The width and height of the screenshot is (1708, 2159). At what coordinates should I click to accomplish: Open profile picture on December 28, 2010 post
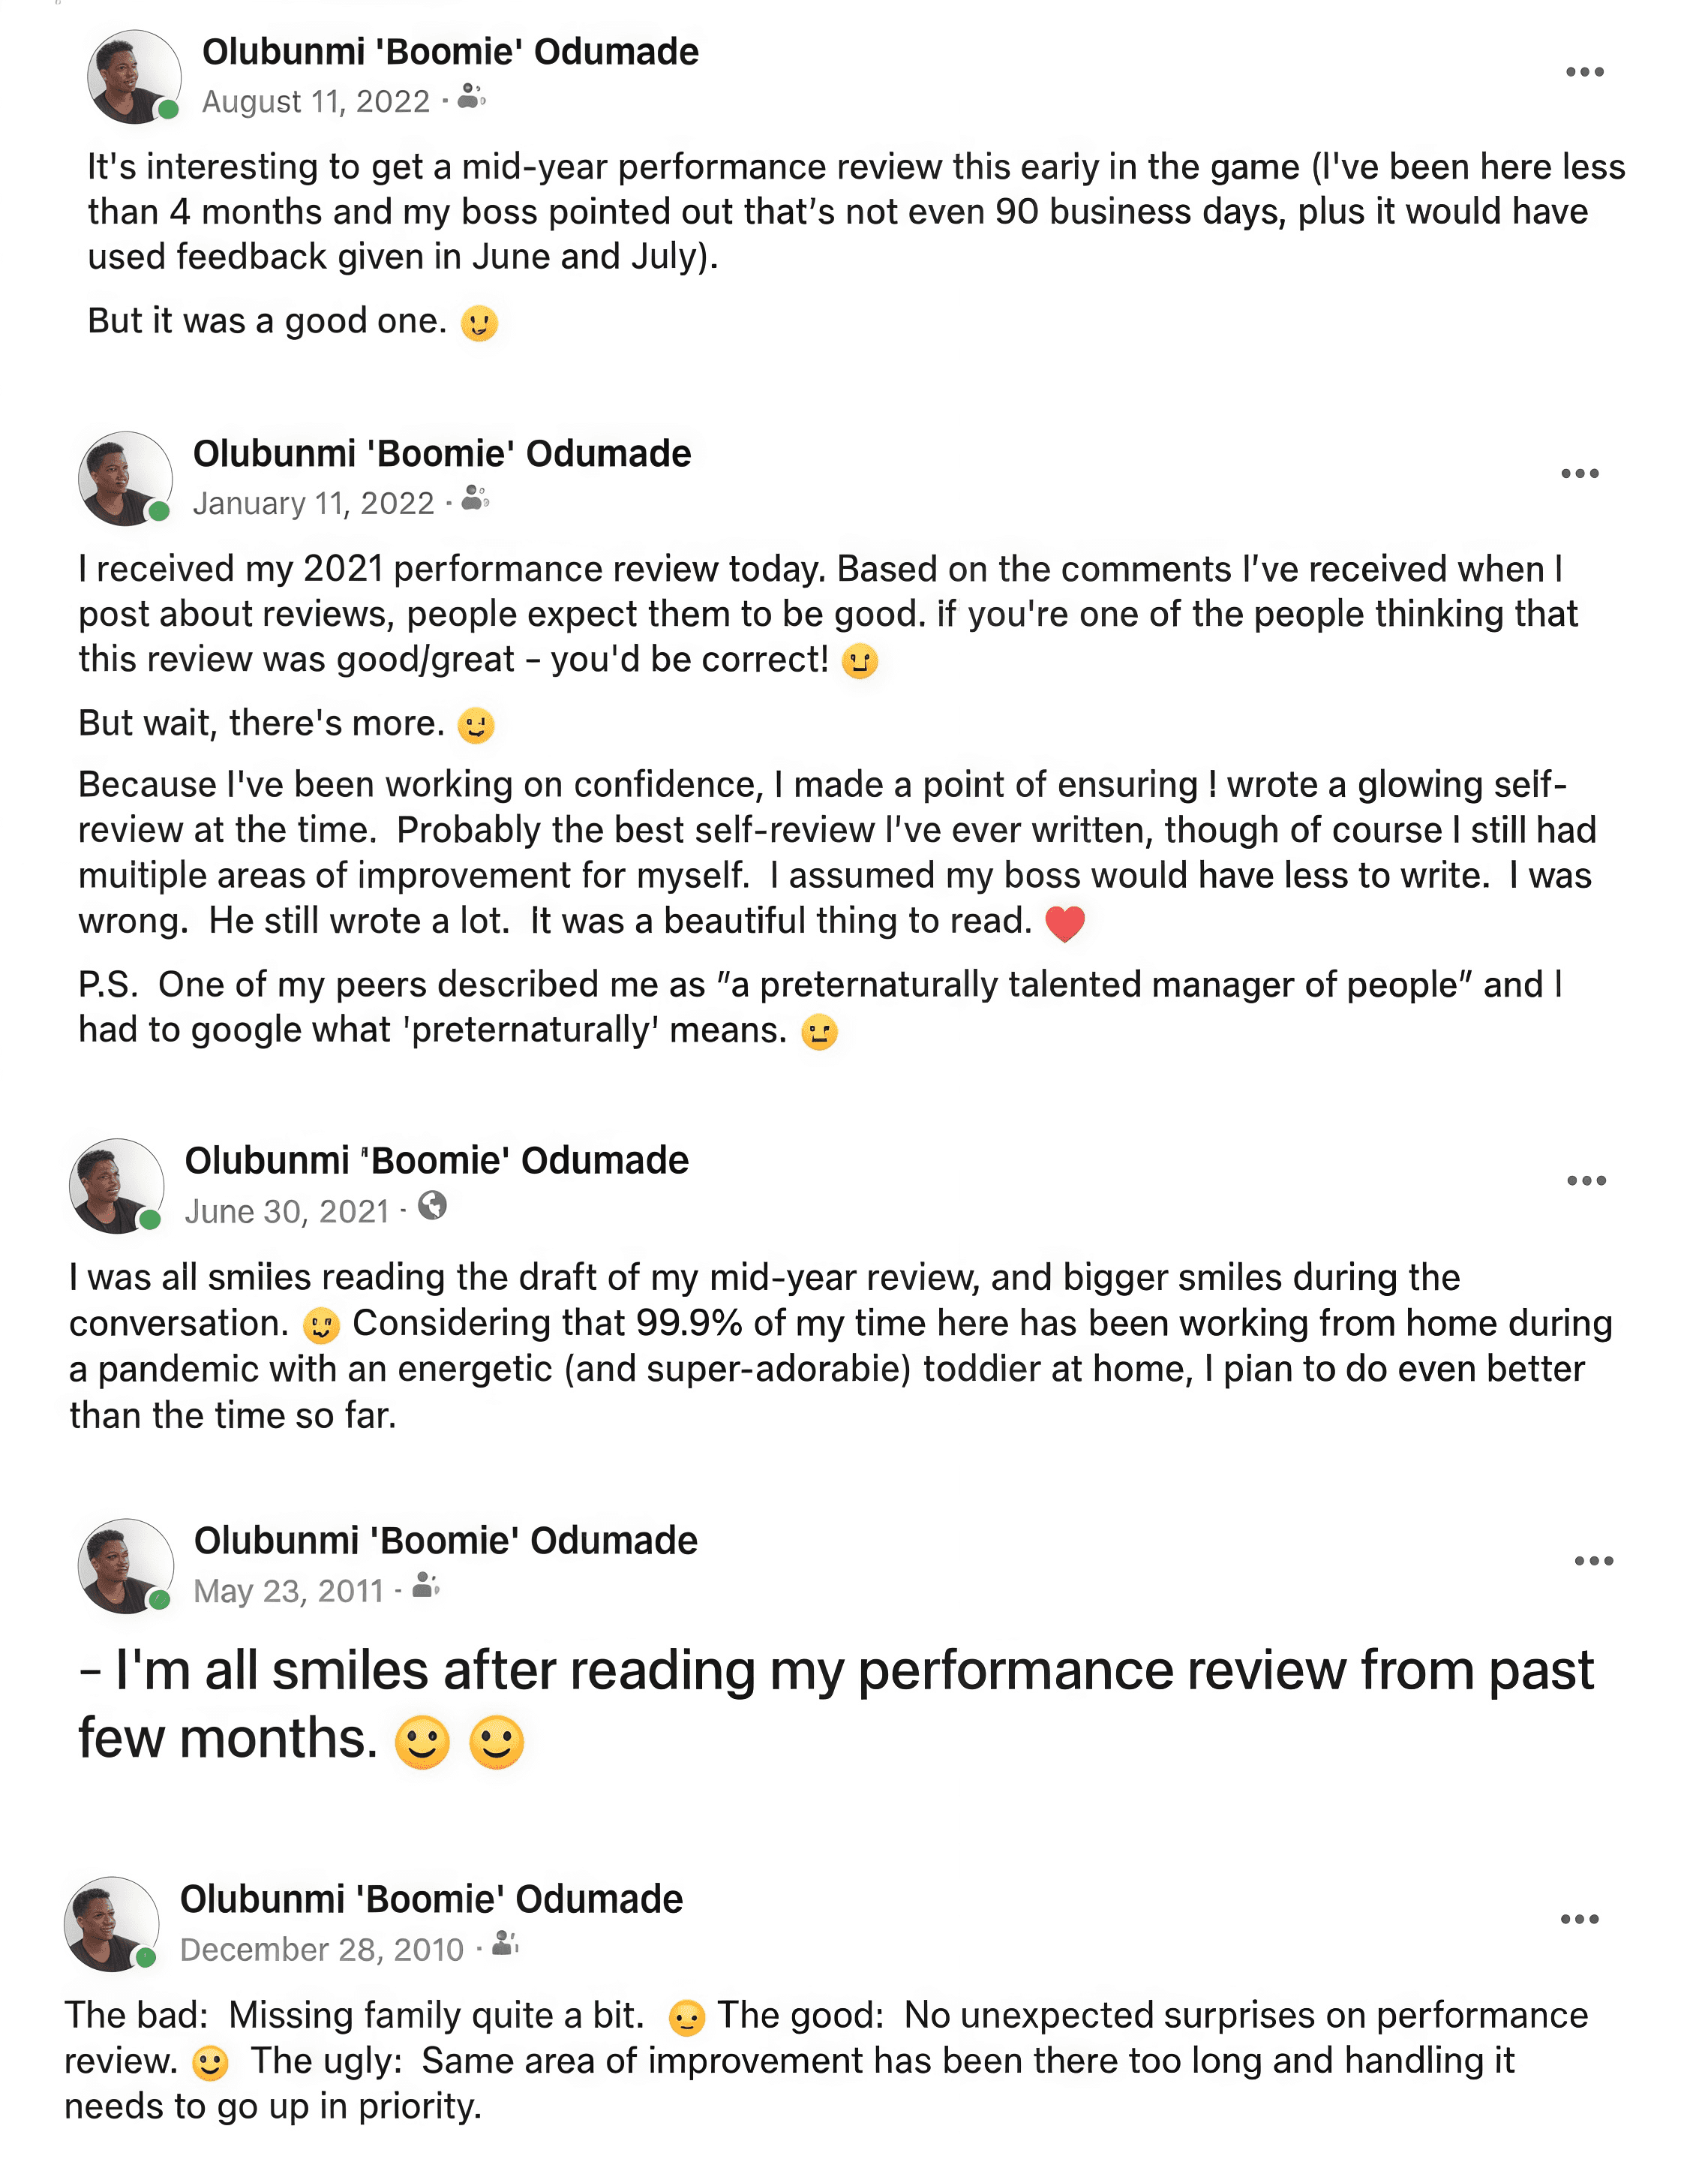[111, 1924]
